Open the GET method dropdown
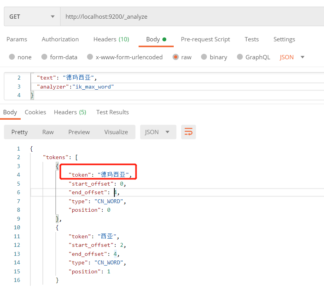Screen dimensions: 324x287 pyautogui.click(x=32, y=16)
